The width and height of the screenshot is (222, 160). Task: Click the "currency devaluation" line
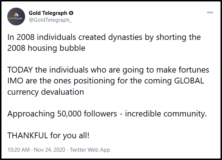45,92
